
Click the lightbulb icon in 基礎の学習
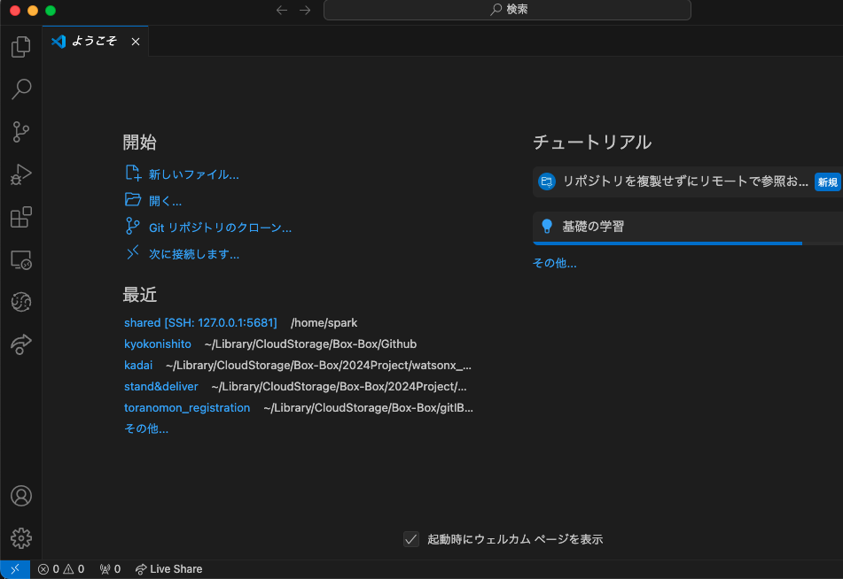point(547,226)
